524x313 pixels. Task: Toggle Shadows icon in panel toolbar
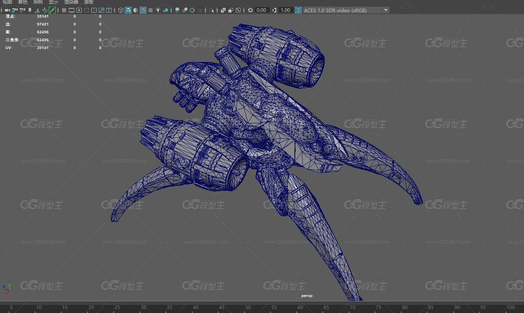click(x=166, y=10)
